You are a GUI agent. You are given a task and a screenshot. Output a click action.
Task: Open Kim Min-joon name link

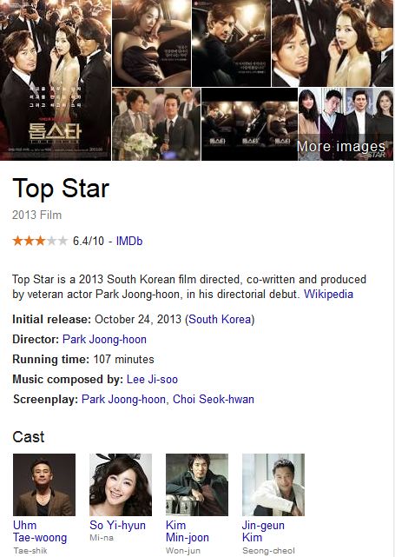tap(187, 532)
